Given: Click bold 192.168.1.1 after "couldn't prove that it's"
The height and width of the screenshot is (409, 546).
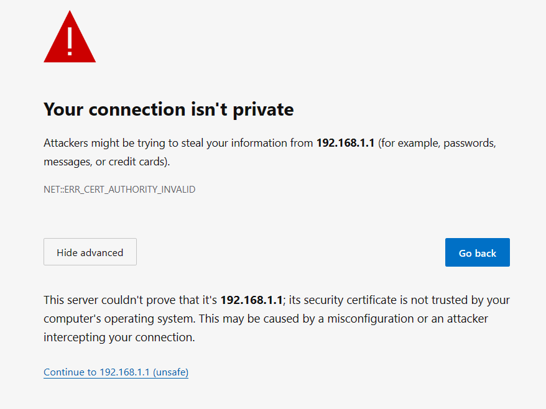Looking at the screenshot, I should 252,300.
